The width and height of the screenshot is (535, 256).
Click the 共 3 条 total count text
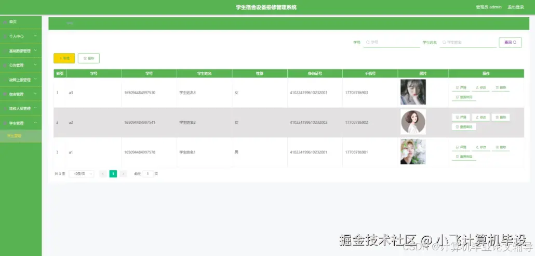(60, 174)
